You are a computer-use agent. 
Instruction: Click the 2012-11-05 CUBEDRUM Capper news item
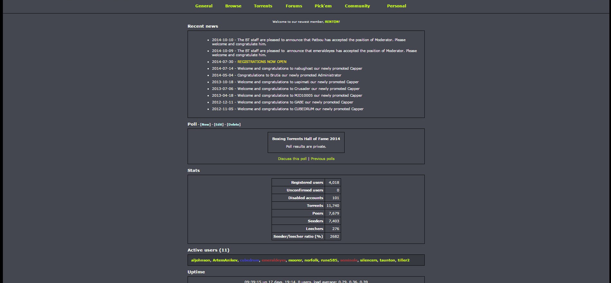tap(288, 109)
